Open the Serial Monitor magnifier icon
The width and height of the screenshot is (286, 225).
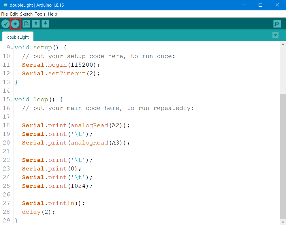tap(277, 24)
